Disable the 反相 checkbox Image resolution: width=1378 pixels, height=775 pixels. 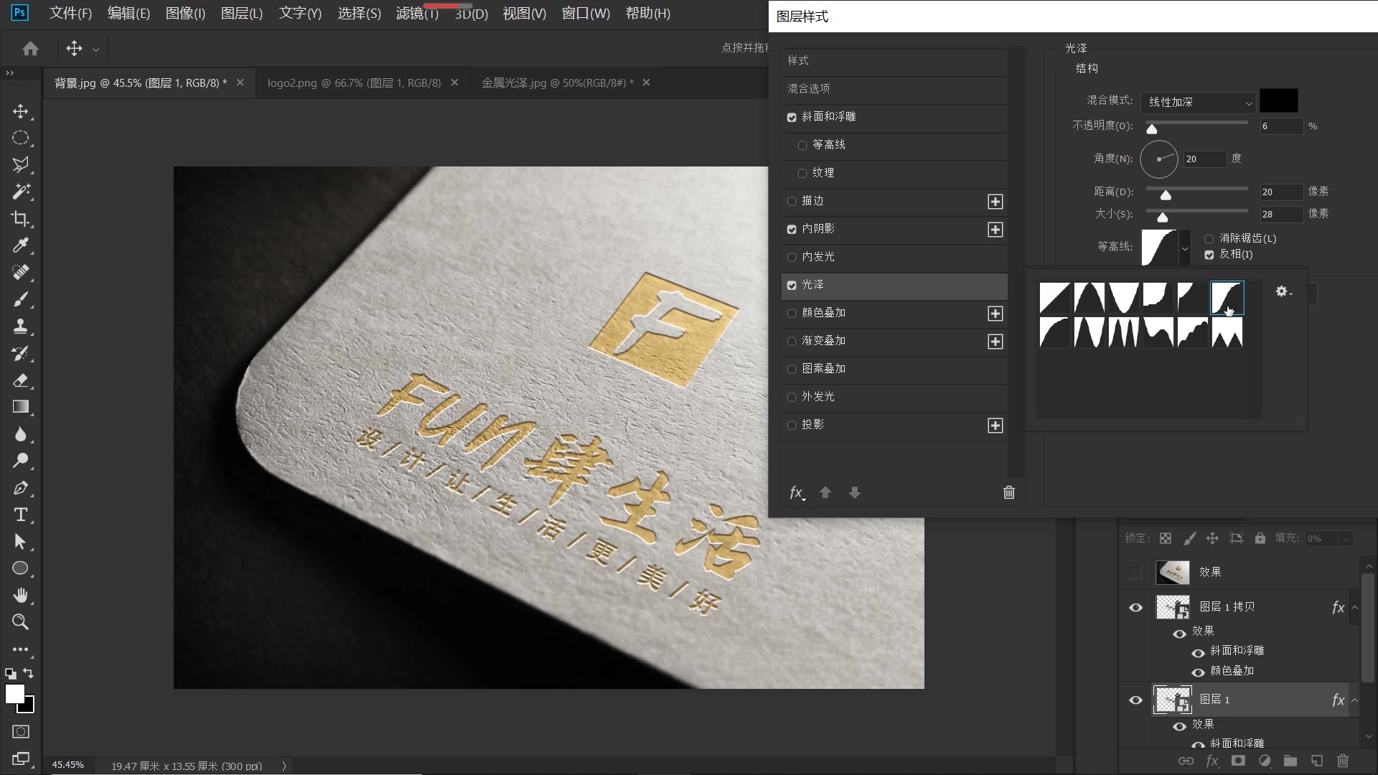coord(1209,255)
